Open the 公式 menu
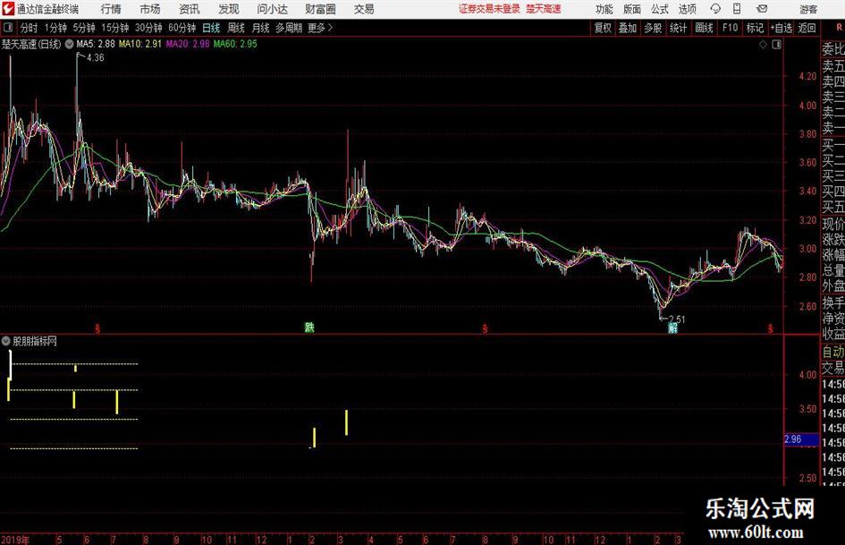Image resolution: width=845 pixels, height=545 pixels. [x=660, y=9]
